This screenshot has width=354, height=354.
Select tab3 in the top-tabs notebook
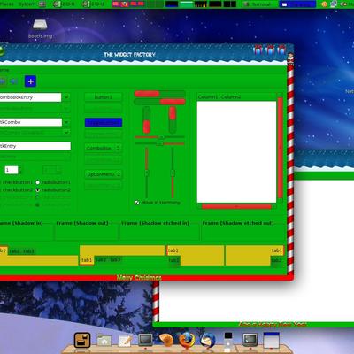[x=29, y=251]
